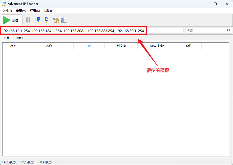
Task: Sort by the 备注 column header
Action: [189, 46]
